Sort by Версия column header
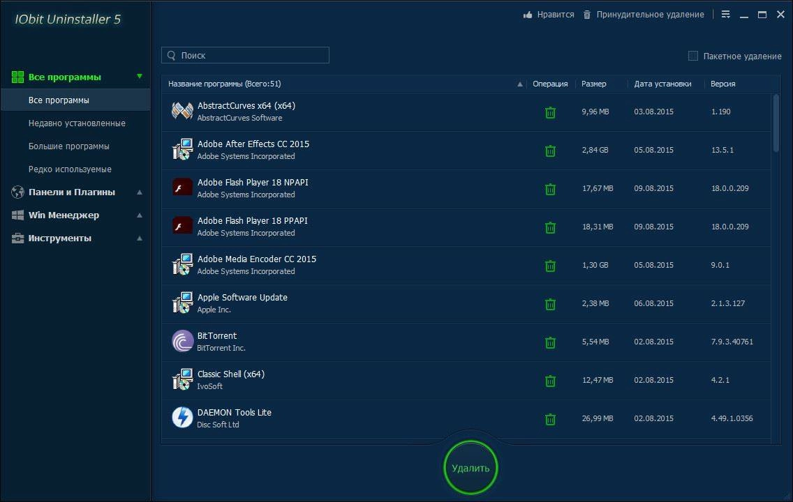The image size is (793, 502). pos(722,84)
